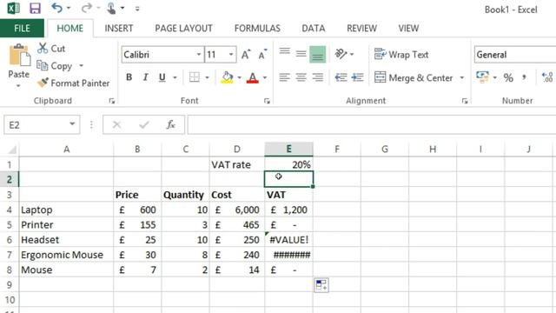Click the Orientation text-angle icon
This screenshot has width=556, height=313.
[341, 54]
